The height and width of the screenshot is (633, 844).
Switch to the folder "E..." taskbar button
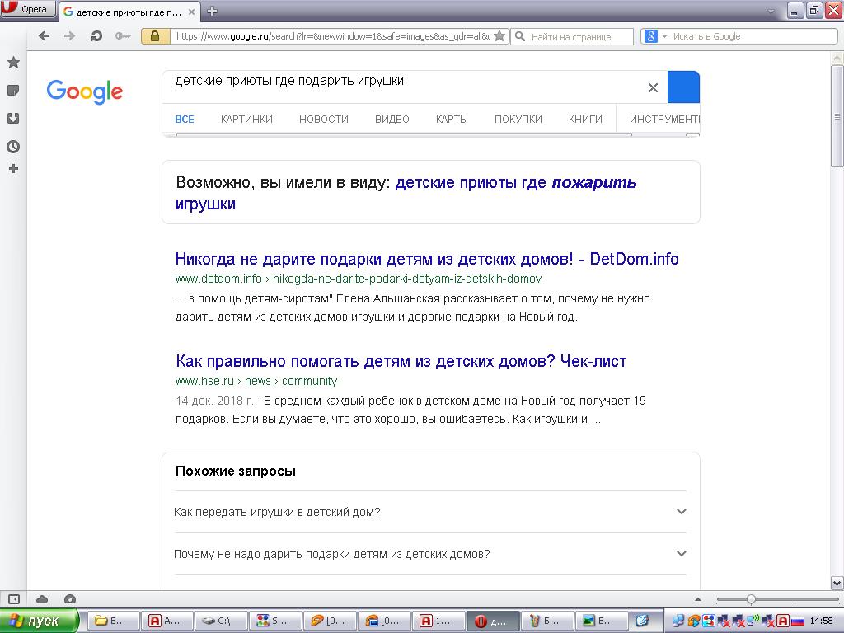point(113,621)
